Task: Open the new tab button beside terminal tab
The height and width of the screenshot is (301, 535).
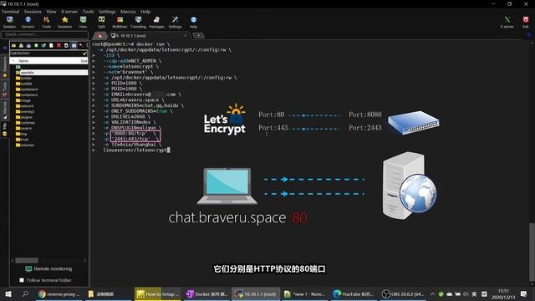Action: [x=199, y=35]
